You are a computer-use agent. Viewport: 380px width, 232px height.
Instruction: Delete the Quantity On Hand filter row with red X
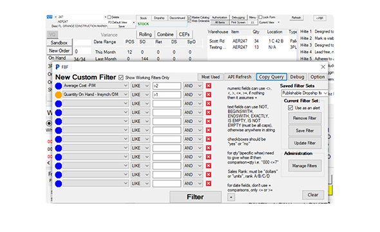(x=209, y=95)
